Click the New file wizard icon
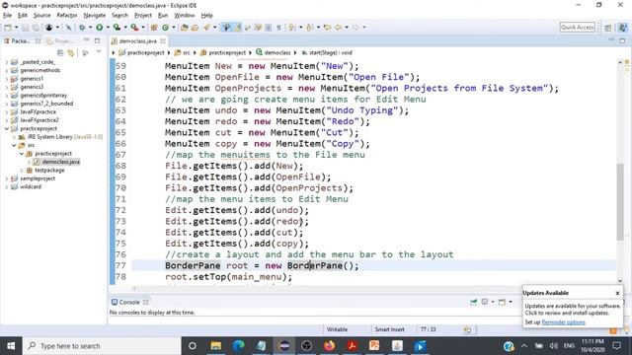632x355 pixels. point(8,28)
